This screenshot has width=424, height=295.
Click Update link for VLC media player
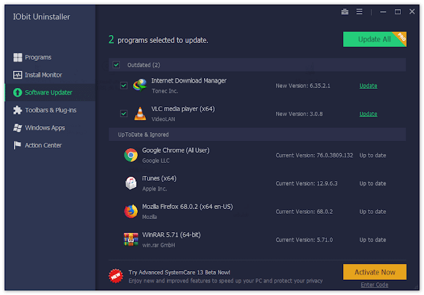tap(368, 114)
